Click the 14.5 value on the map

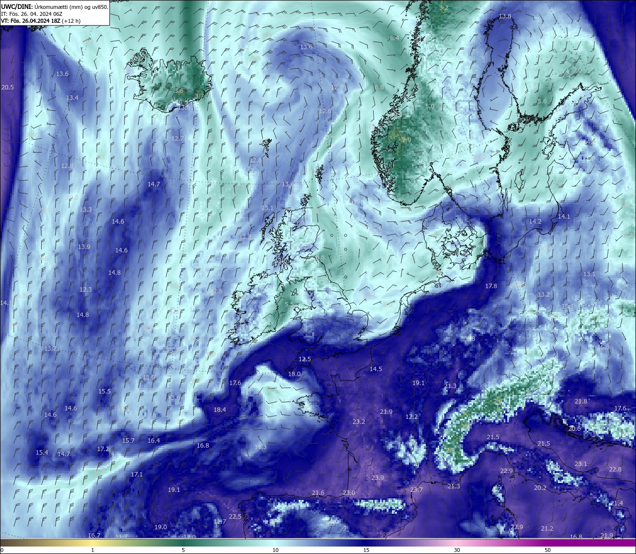pos(376,369)
